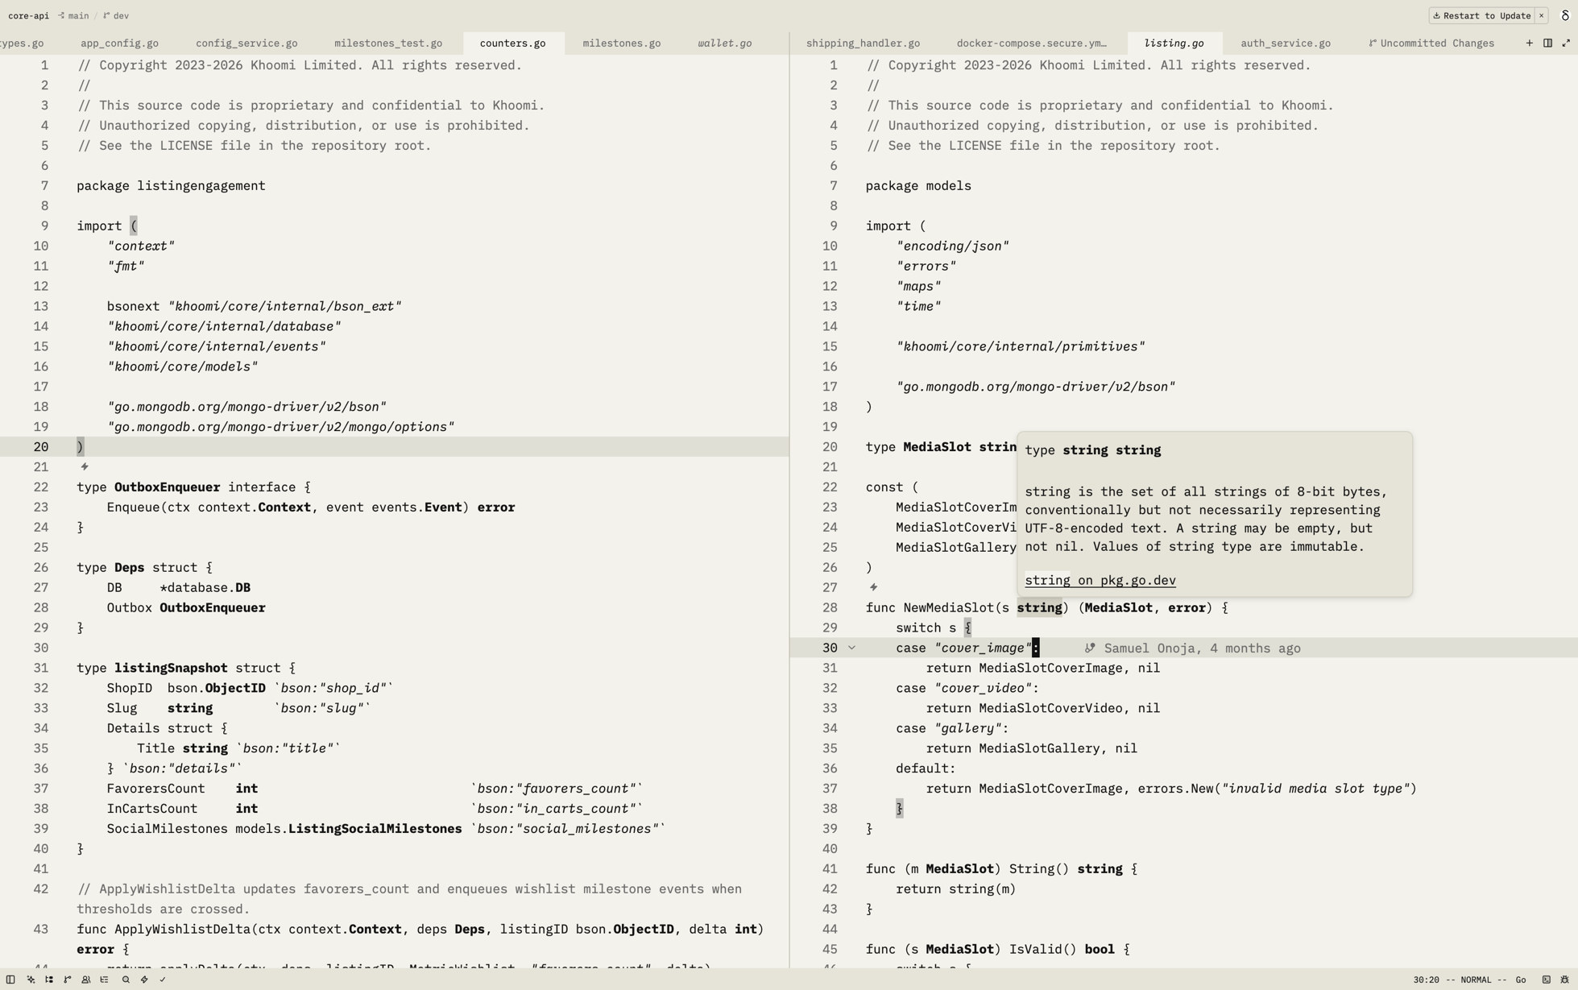1578x990 pixels.
Task: Zoom the right pane with arrows icon
Action: (1566, 43)
